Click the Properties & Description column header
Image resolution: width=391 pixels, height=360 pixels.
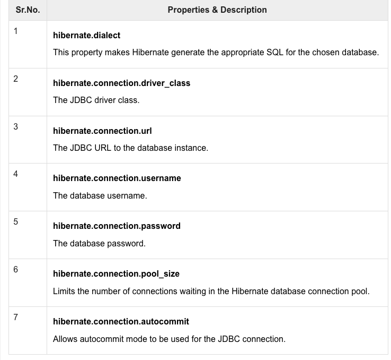(x=217, y=10)
